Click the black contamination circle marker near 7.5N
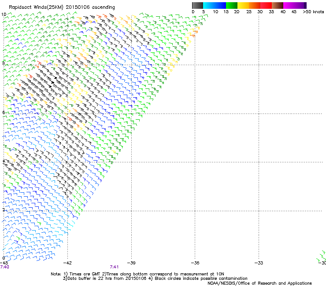Image resolution: width=326 pixels, height=286 pixels. click(x=56, y=78)
